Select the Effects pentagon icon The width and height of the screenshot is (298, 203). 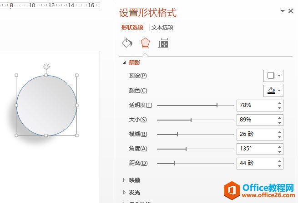[x=145, y=43]
